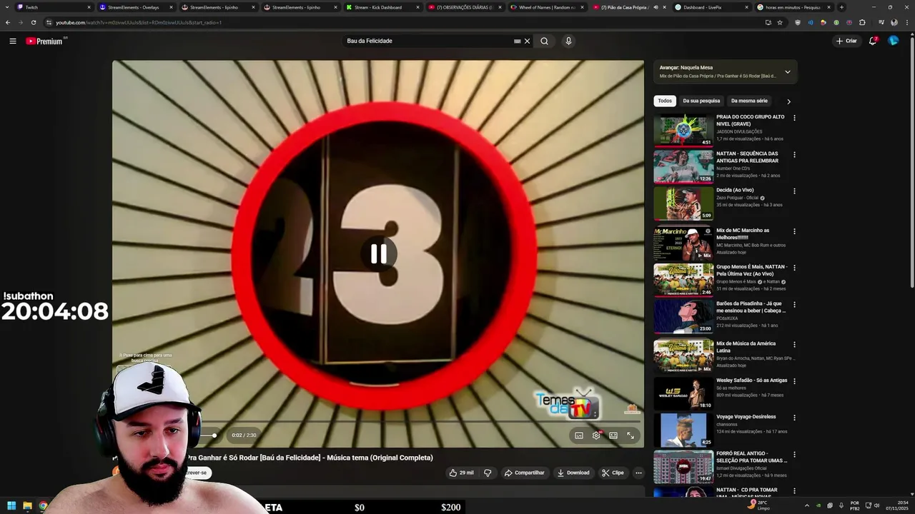Open the YouTube hamburger guide menu
This screenshot has width=915, height=514.
coord(13,41)
